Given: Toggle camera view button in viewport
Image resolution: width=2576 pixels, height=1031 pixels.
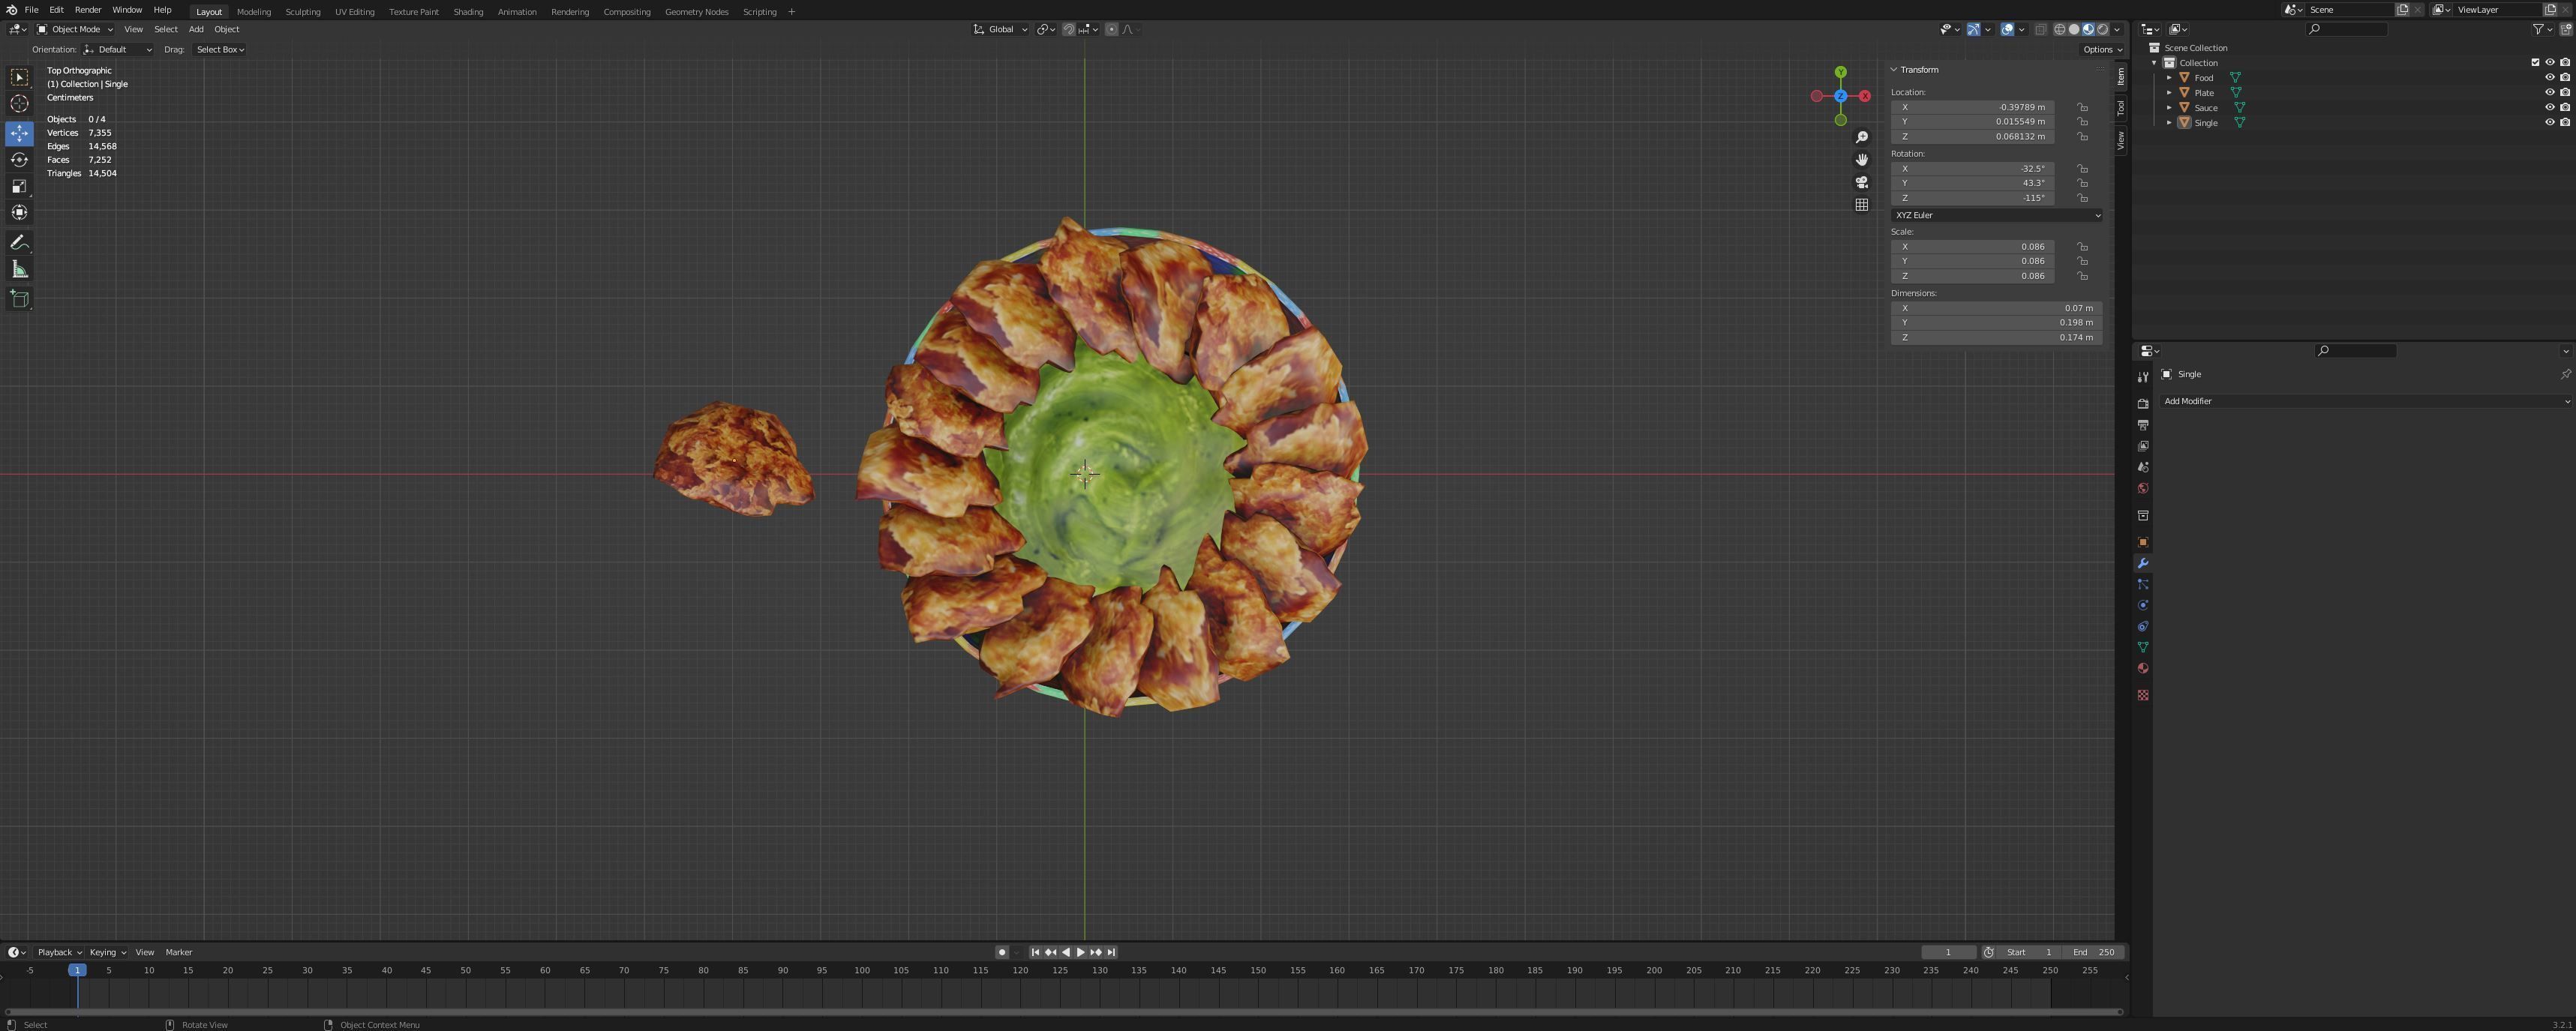Looking at the screenshot, I should pos(1861,183).
